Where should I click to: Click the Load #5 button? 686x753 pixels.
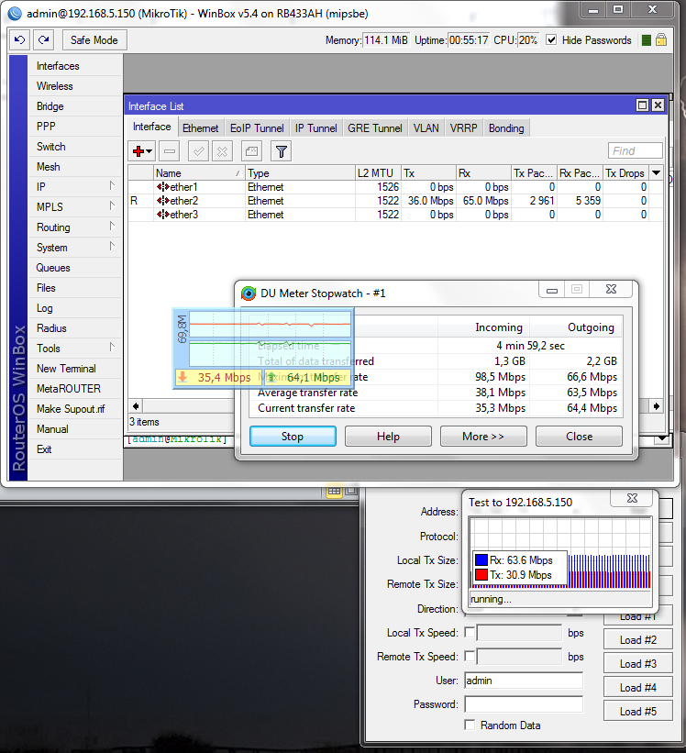[637, 711]
